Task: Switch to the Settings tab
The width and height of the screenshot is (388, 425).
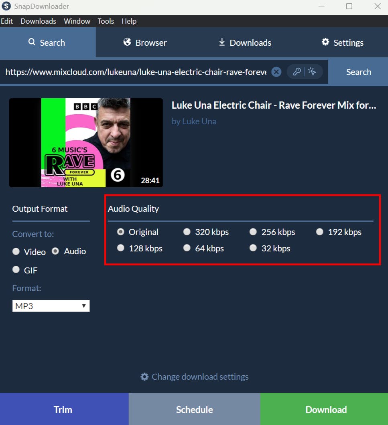Action: click(x=342, y=42)
